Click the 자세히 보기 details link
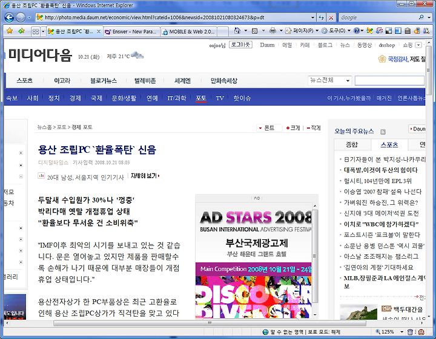Viewport: 436px width, 339px height. click(x=145, y=176)
